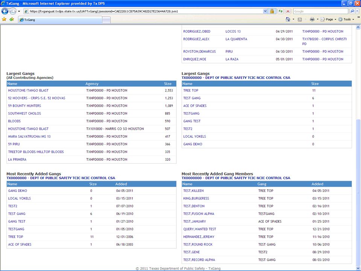Image resolution: width=361 pixels, height=271 pixels.
Task: Click the Internet Explorer title bar icon
Action: [x=3, y=3]
